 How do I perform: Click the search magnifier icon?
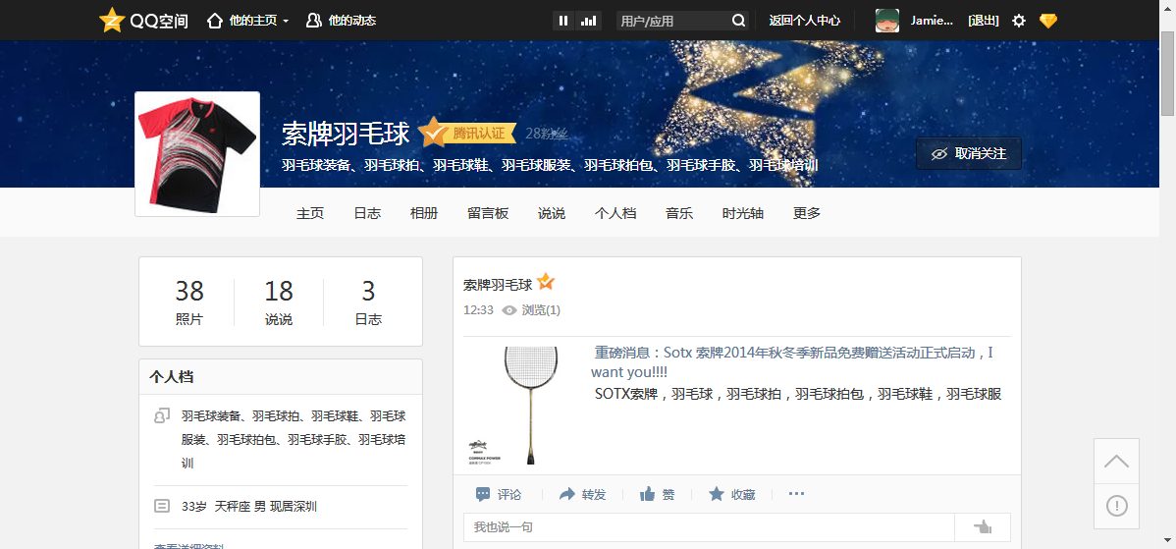coord(739,21)
